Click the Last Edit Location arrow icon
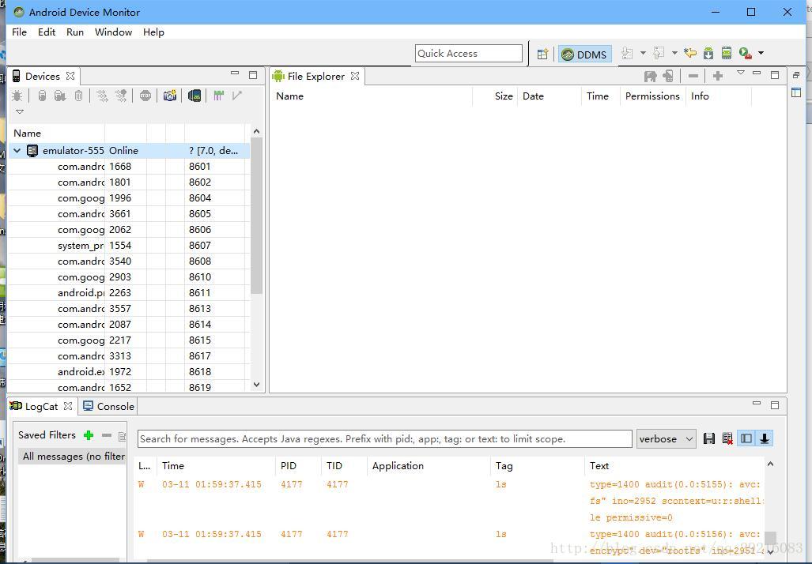Viewport: 812px width, 564px height. [689, 53]
